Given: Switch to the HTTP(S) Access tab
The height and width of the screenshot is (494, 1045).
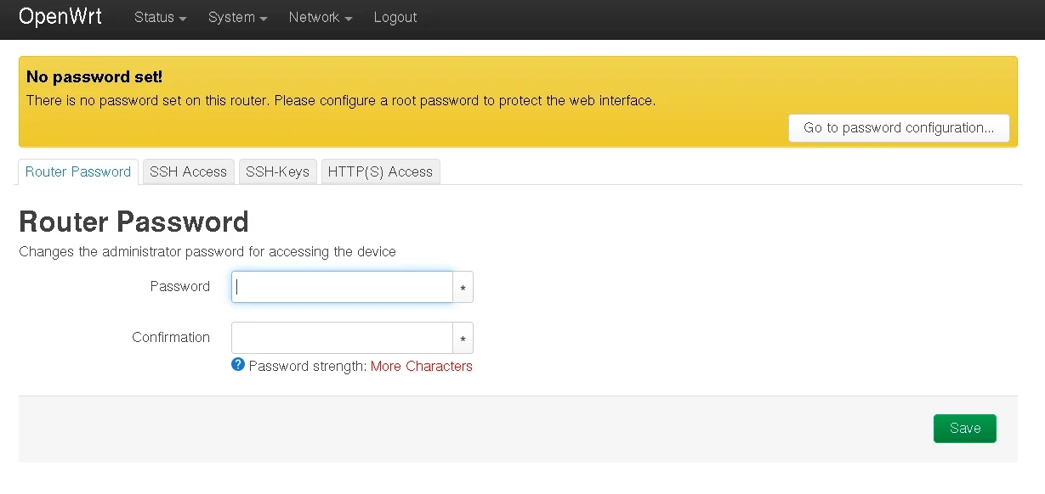Looking at the screenshot, I should coord(380,171).
